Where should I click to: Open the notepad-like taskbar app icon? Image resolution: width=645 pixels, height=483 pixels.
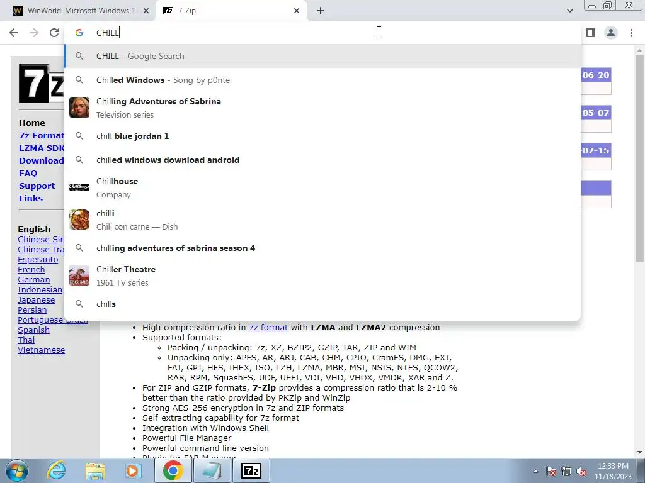tap(212, 470)
